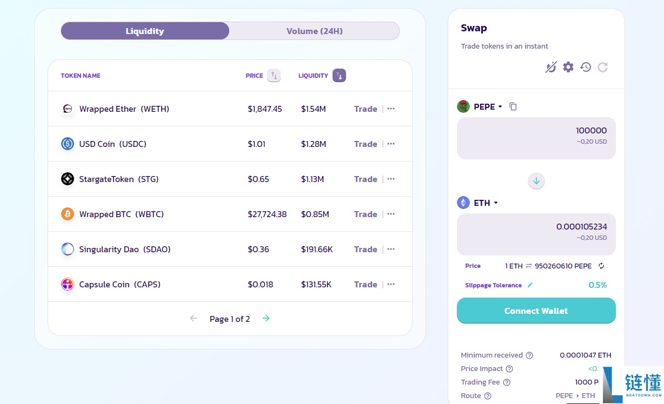
Task: Show Minimum received help tooltip
Action: point(529,355)
